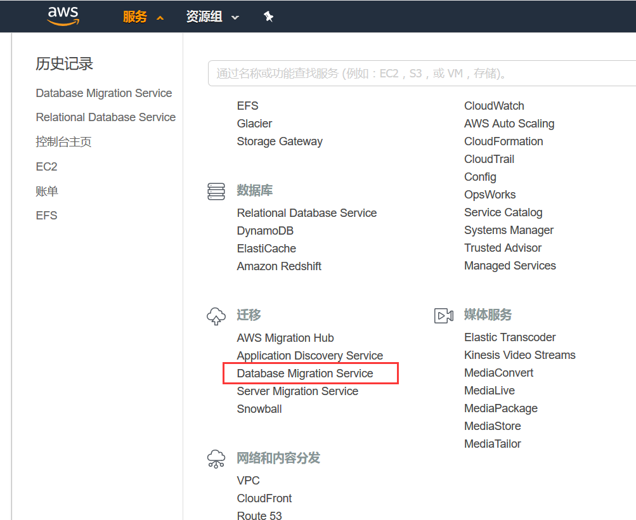
Task: Open Config service
Action: (x=480, y=178)
